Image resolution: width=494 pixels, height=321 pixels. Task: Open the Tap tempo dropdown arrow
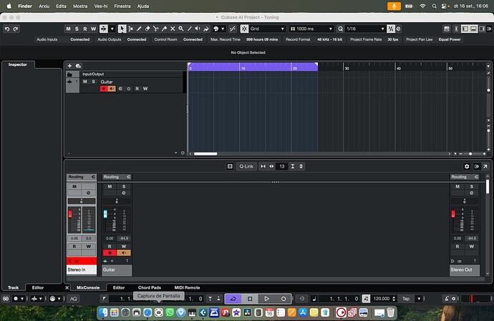click(x=419, y=299)
